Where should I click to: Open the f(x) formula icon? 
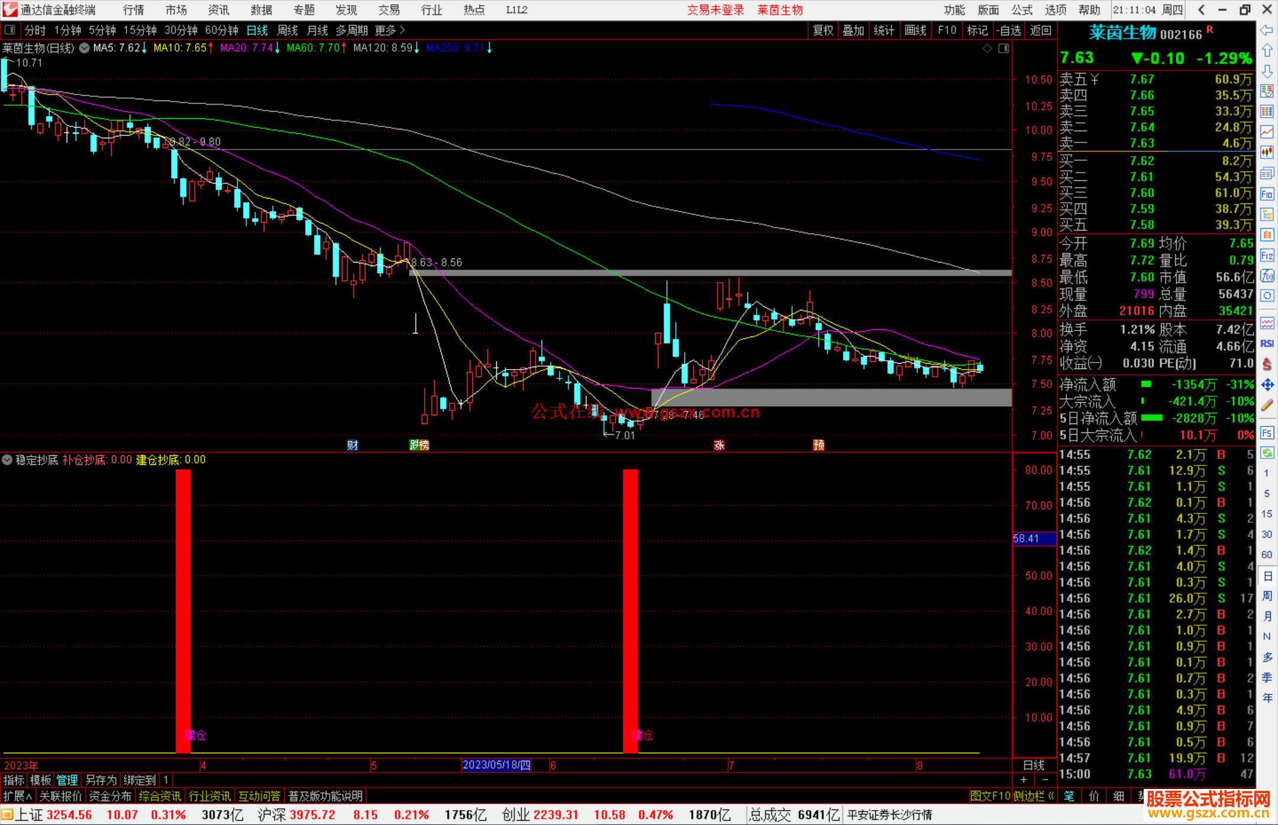coord(1267,276)
